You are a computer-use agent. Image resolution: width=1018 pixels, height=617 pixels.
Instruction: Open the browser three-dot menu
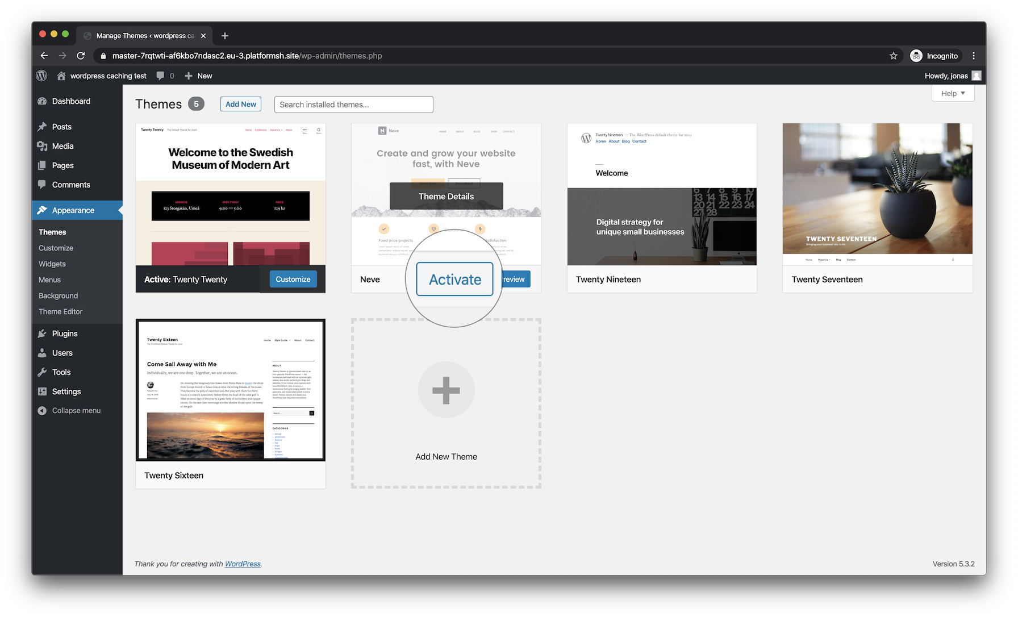coord(974,56)
